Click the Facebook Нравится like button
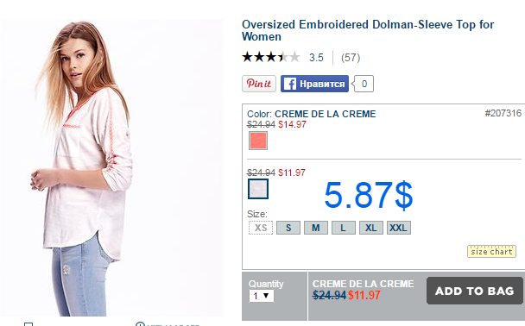This screenshot has width=525, height=326. (x=314, y=84)
